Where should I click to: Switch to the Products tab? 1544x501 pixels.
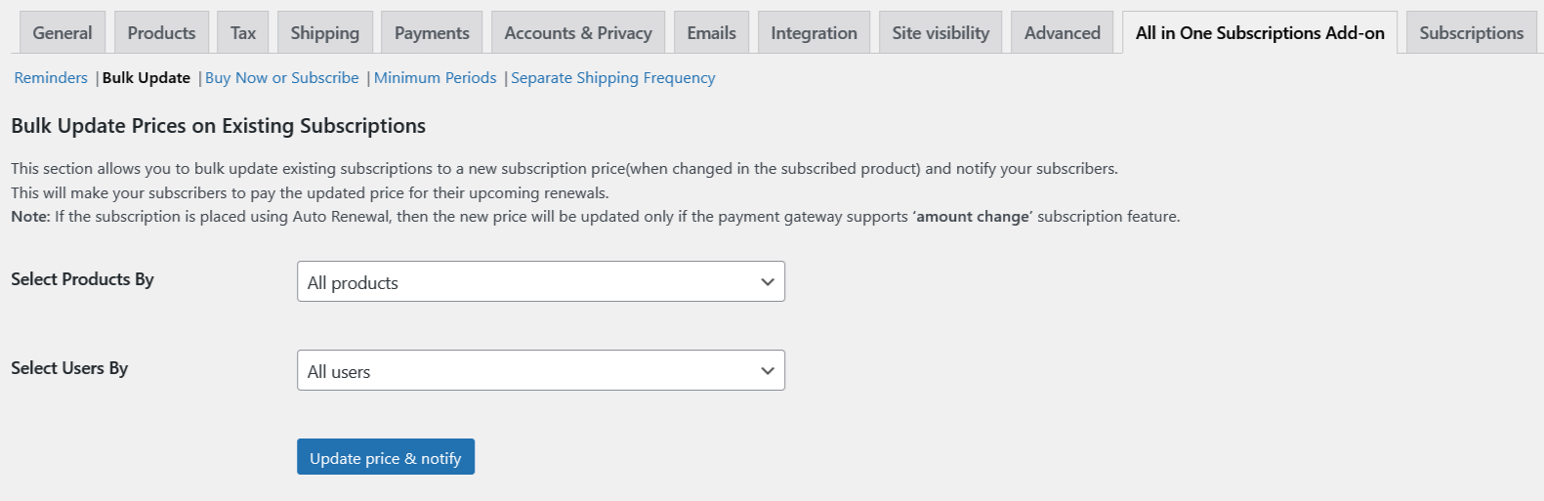coord(161,33)
